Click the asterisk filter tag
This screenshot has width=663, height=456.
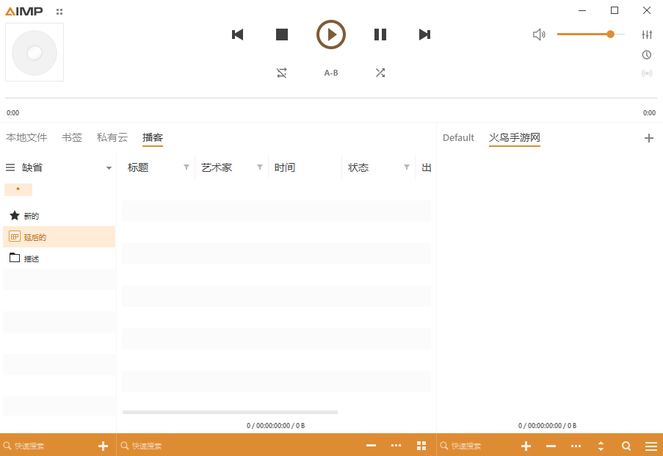pyautogui.click(x=18, y=189)
